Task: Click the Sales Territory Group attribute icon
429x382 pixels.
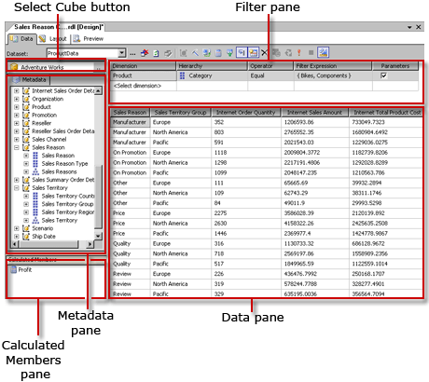Action: tap(35, 204)
